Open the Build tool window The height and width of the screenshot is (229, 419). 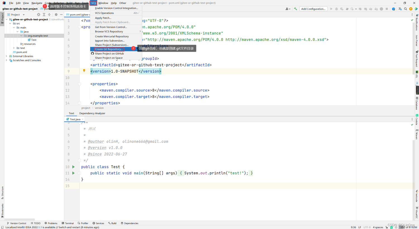click(x=112, y=223)
